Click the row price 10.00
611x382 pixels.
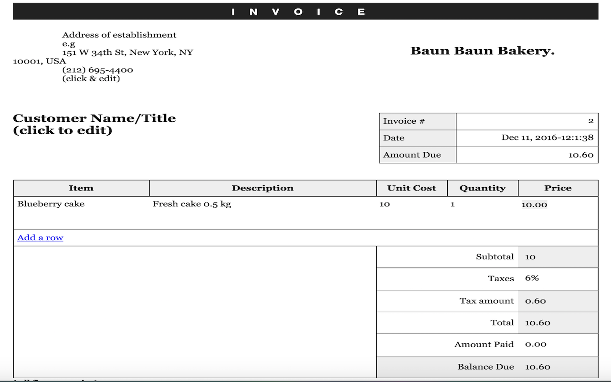coord(534,205)
